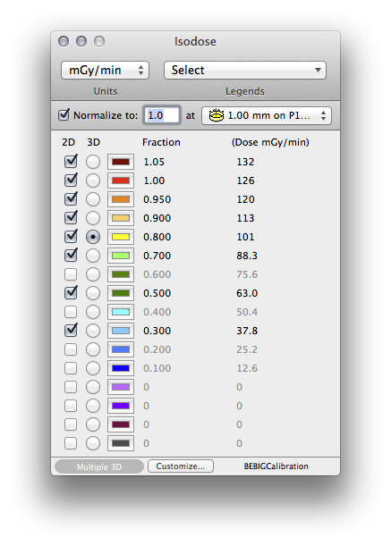The image size is (391, 546).
Task: Select the orange 0.950 color swatch
Action: pyautogui.click(x=121, y=199)
